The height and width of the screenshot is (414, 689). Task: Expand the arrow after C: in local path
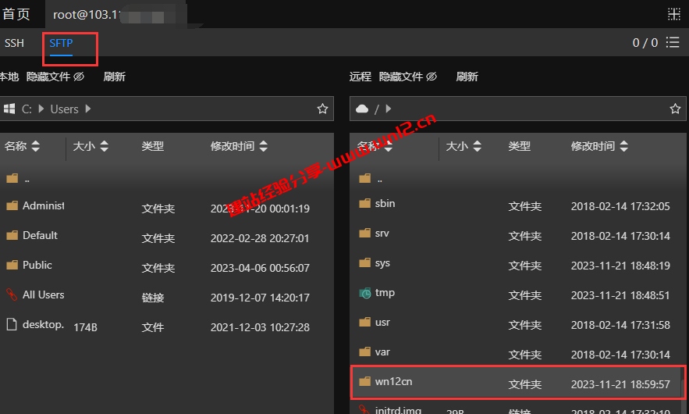(x=41, y=109)
